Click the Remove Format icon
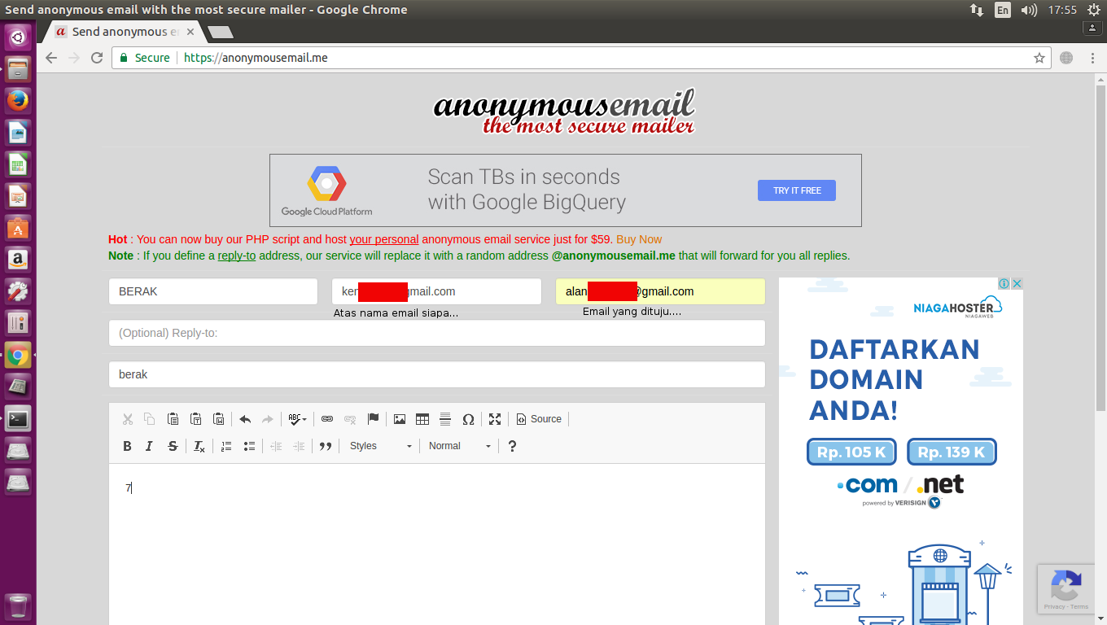The height and width of the screenshot is (625, 1107). click(x=199, y=446)
